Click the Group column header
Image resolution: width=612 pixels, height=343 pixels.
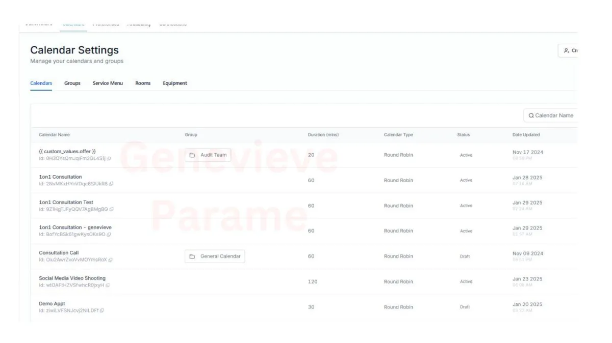point(191,135)
